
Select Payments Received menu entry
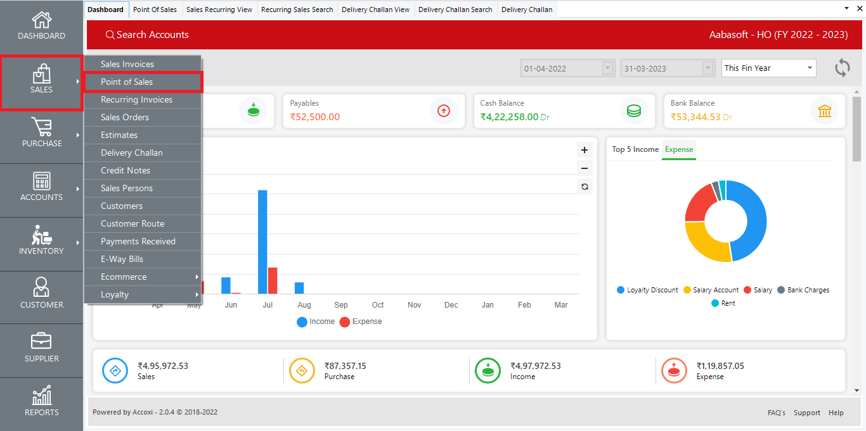click(x=143, y=241)
